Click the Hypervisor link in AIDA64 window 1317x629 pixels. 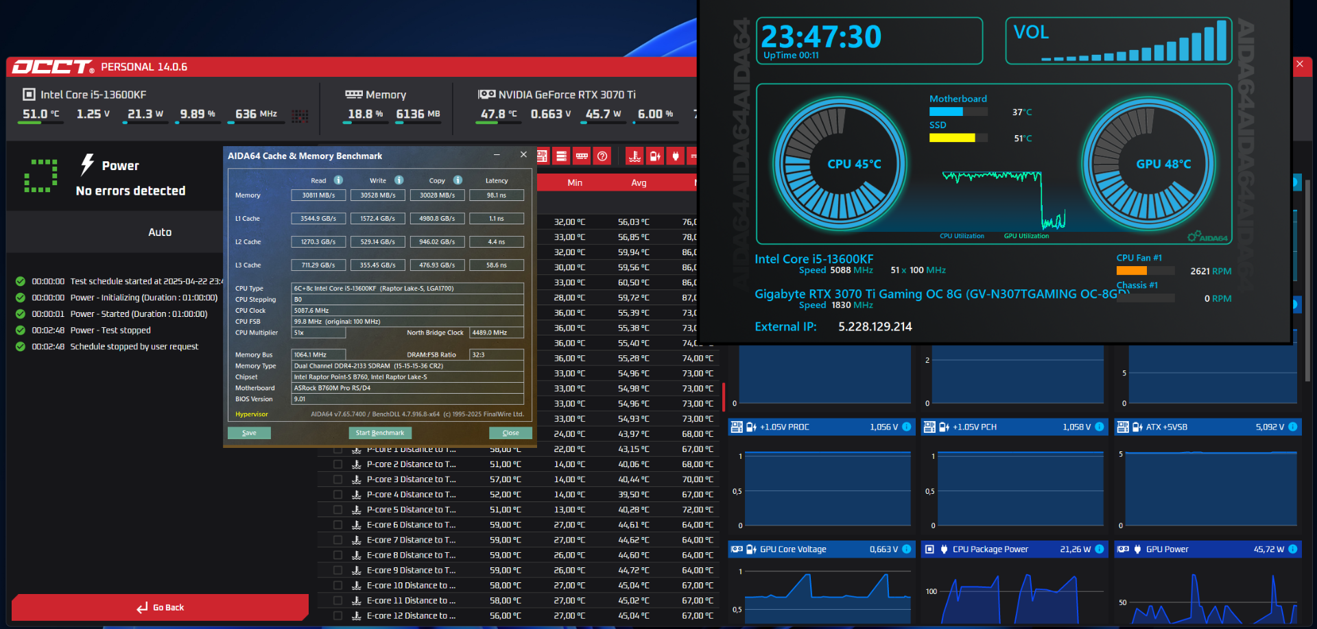252,414
